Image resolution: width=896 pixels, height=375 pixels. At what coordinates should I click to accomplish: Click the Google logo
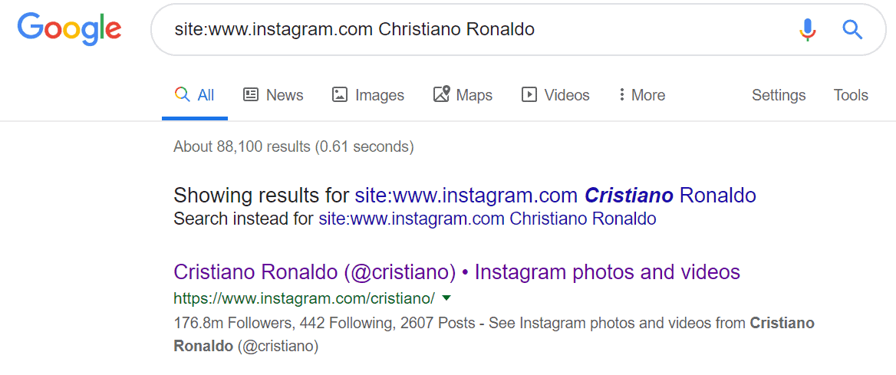69,29
